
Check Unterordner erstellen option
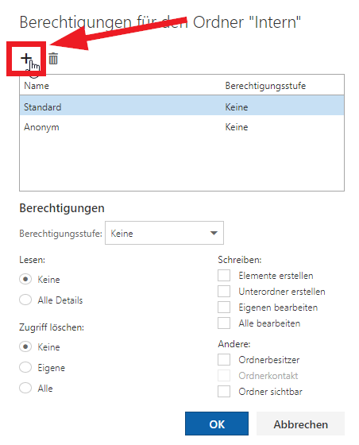(x=224, y=291)
